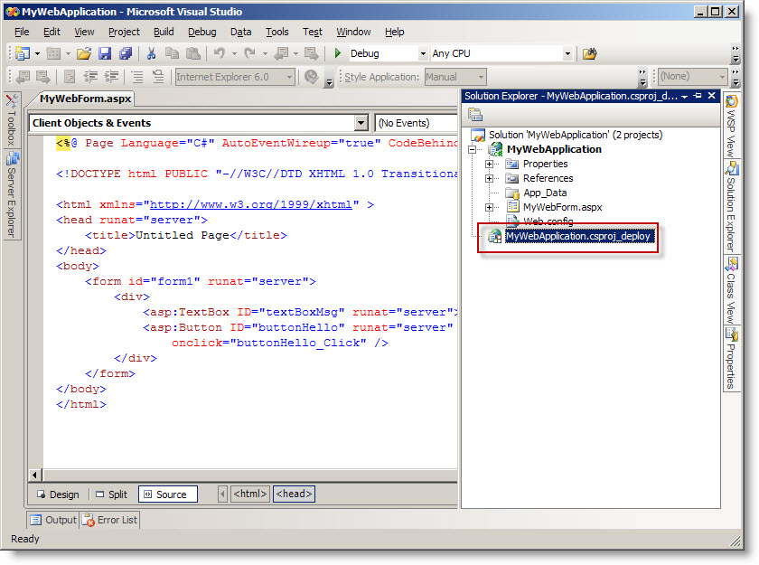This screenshot has width=759, height=565.
Task: Switch to Source view
Action: 167,494
